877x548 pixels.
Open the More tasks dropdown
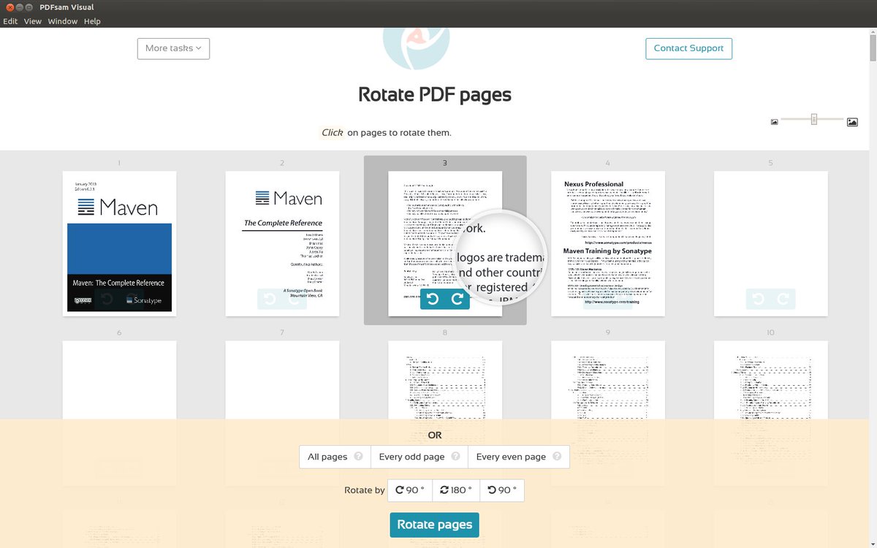[173, 48]
